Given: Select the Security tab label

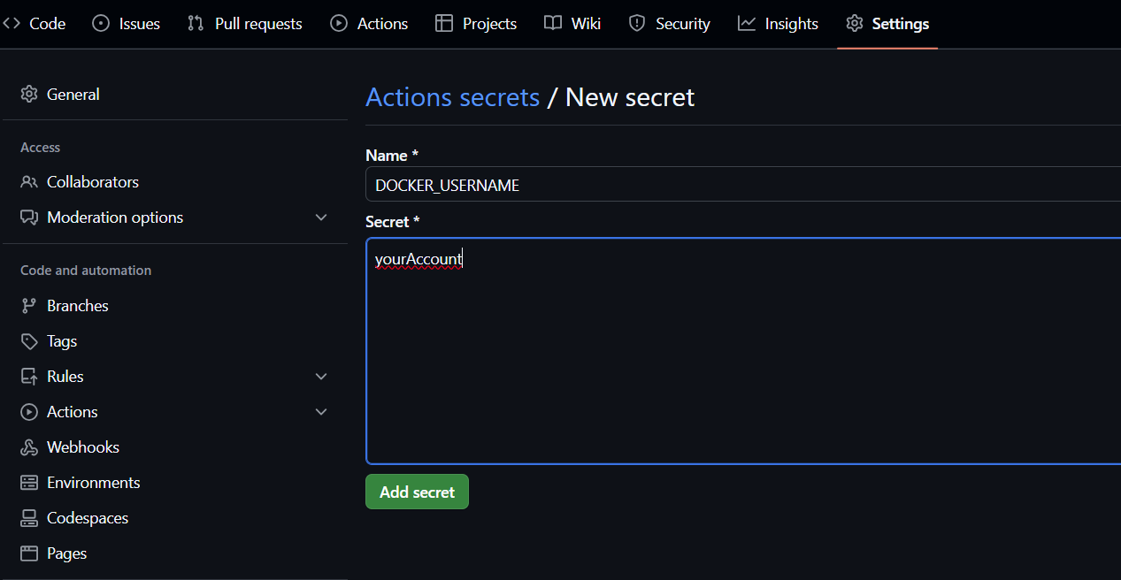Looking at the screenshot, I should click(683, 24).
